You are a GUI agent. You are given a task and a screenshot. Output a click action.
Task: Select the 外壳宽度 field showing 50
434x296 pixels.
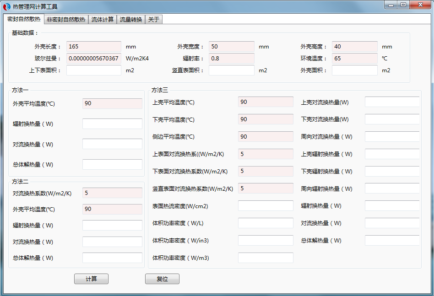(x=231, y=46)
